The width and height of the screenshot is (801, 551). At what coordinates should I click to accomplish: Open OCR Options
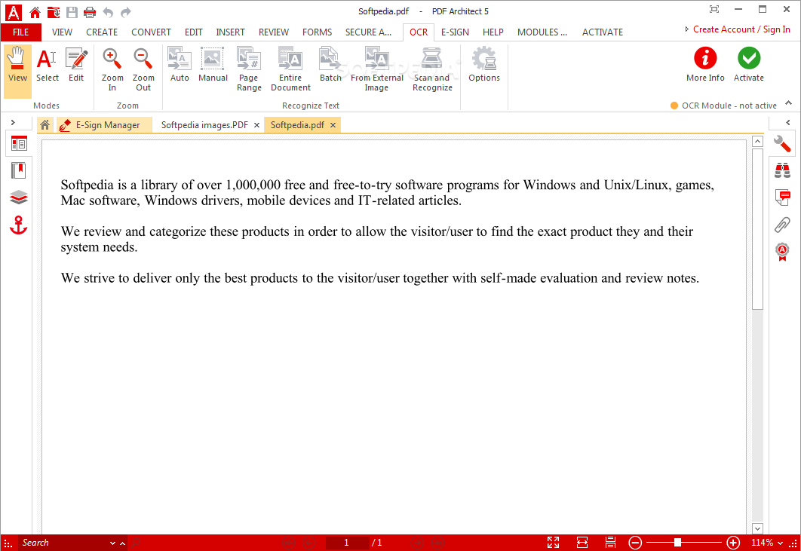[483, 66]
